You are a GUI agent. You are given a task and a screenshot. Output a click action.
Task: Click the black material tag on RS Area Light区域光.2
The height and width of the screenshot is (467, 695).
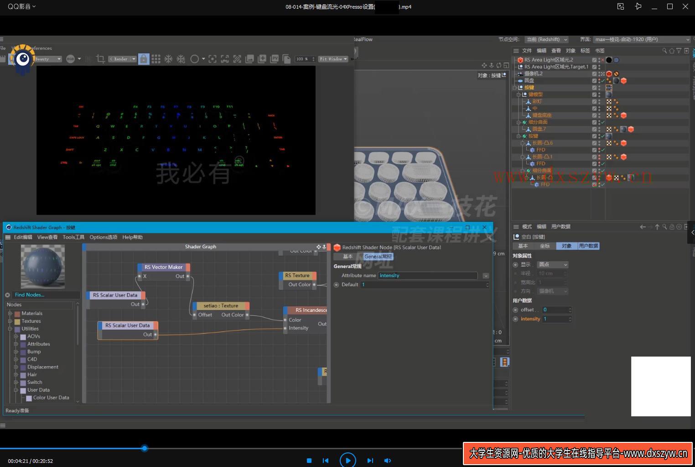coord(609,60)
